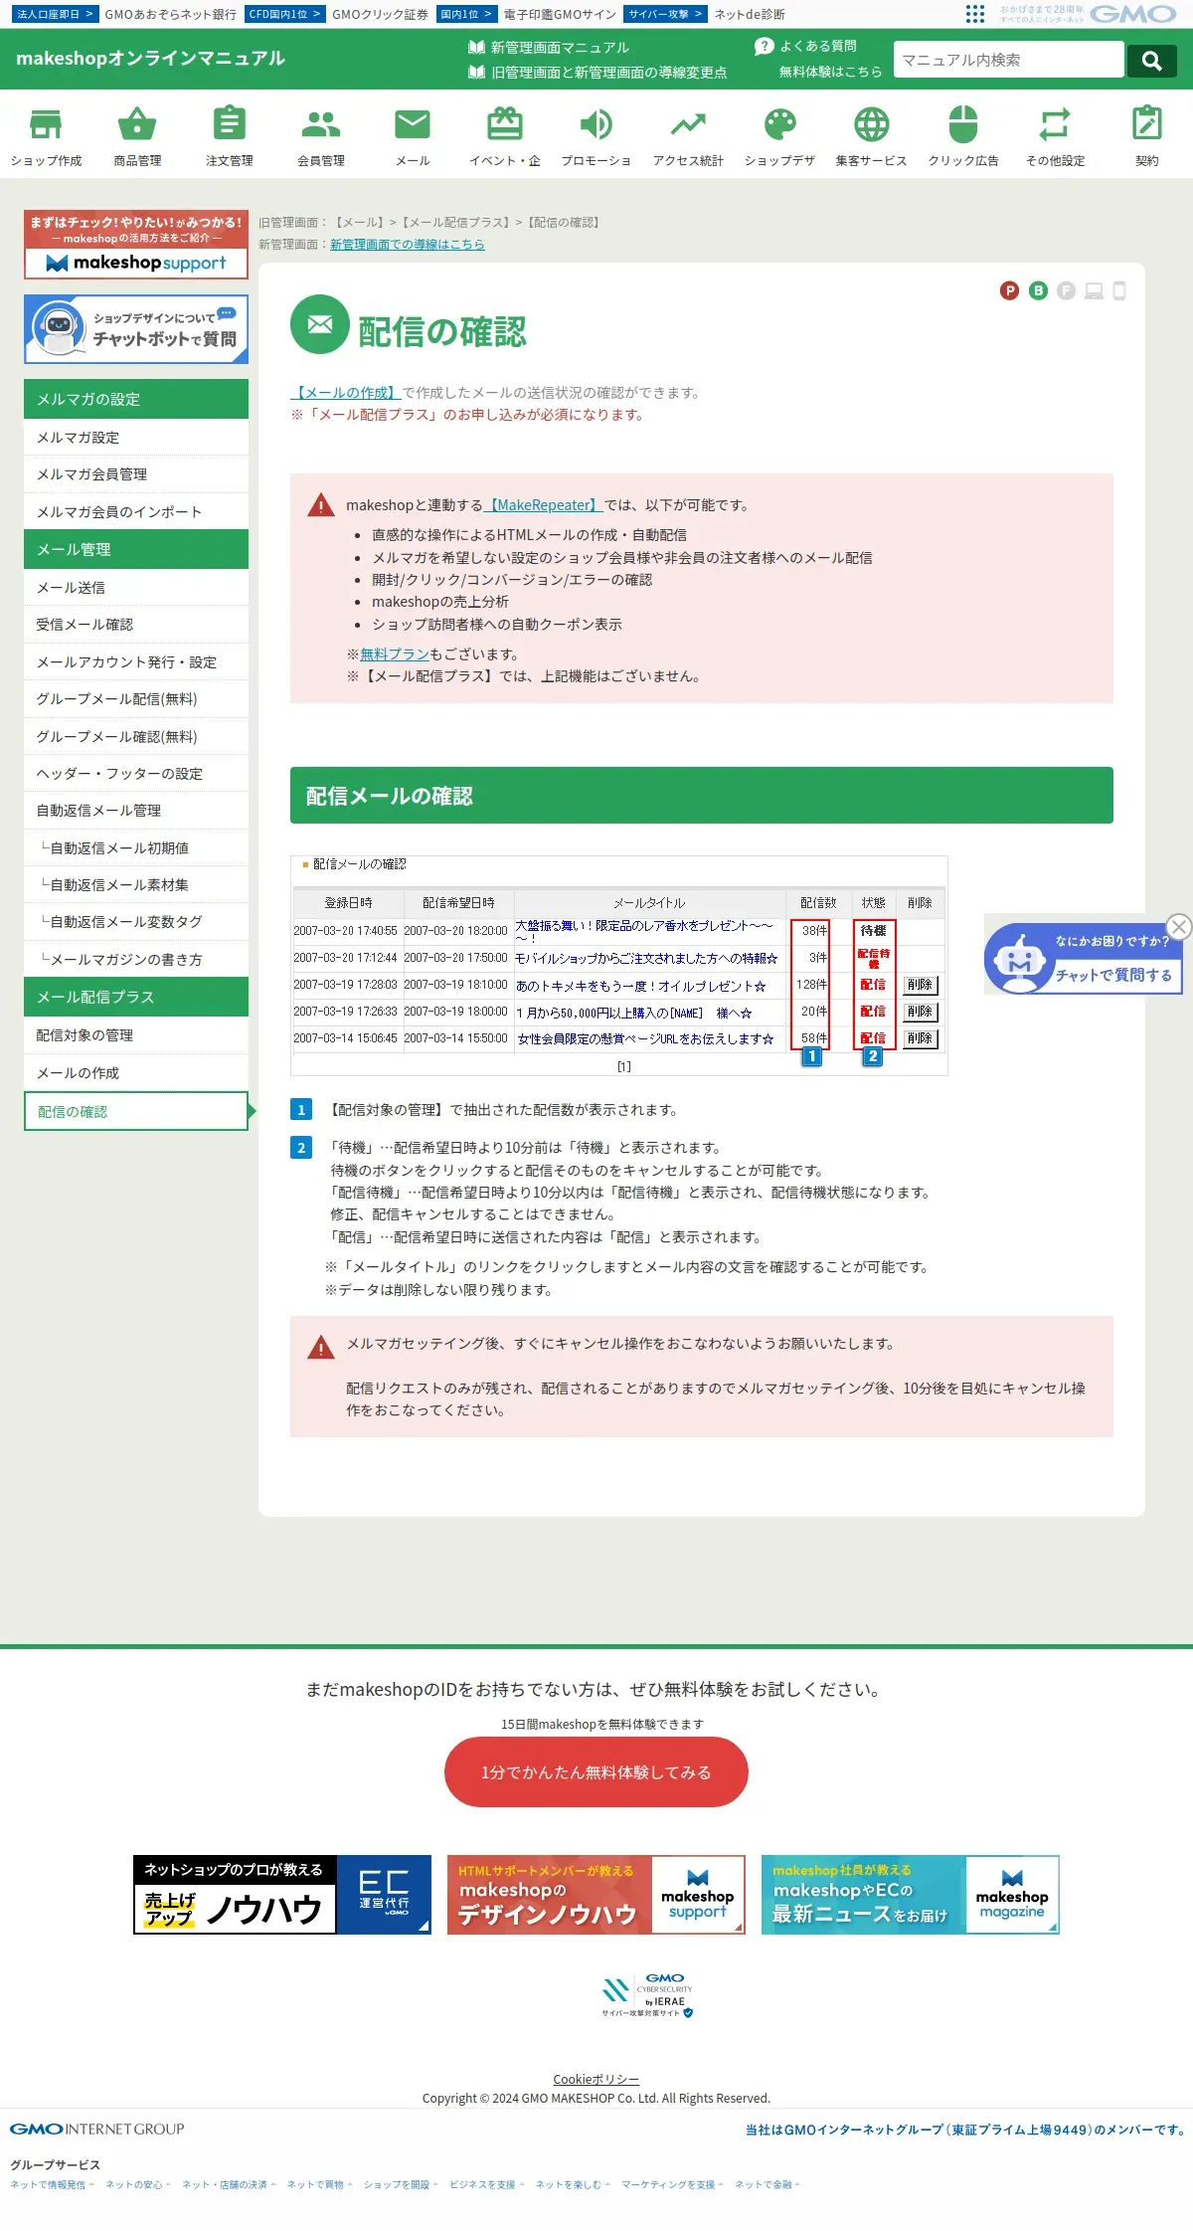Select 配信対象の管理 in sidebar

[136, 1035]
